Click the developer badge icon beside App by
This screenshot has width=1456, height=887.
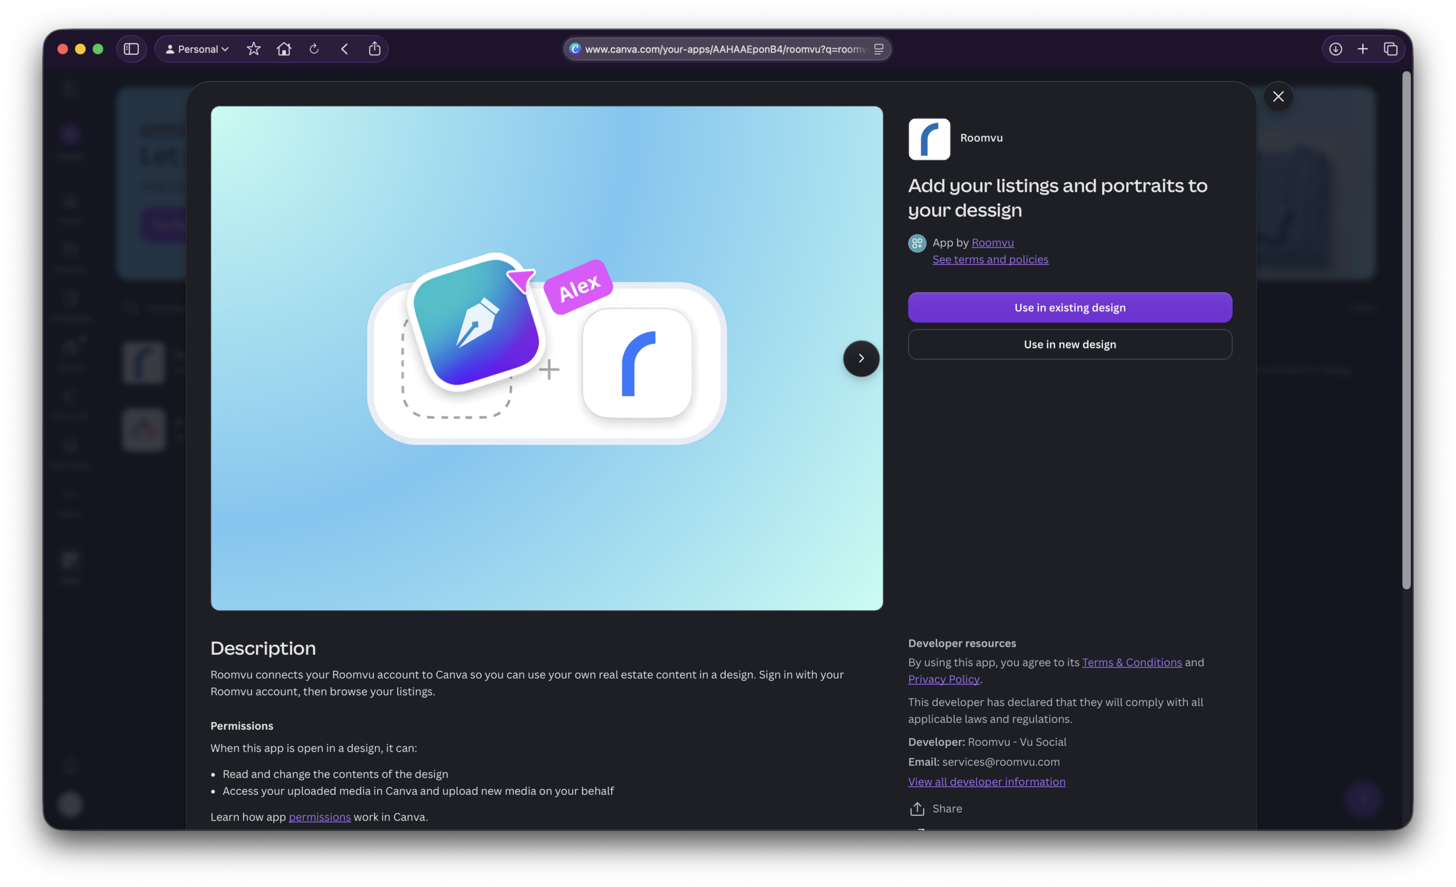coord(917,243)
